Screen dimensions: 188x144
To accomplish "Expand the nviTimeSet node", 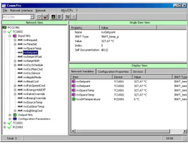I will coord(15,44).
